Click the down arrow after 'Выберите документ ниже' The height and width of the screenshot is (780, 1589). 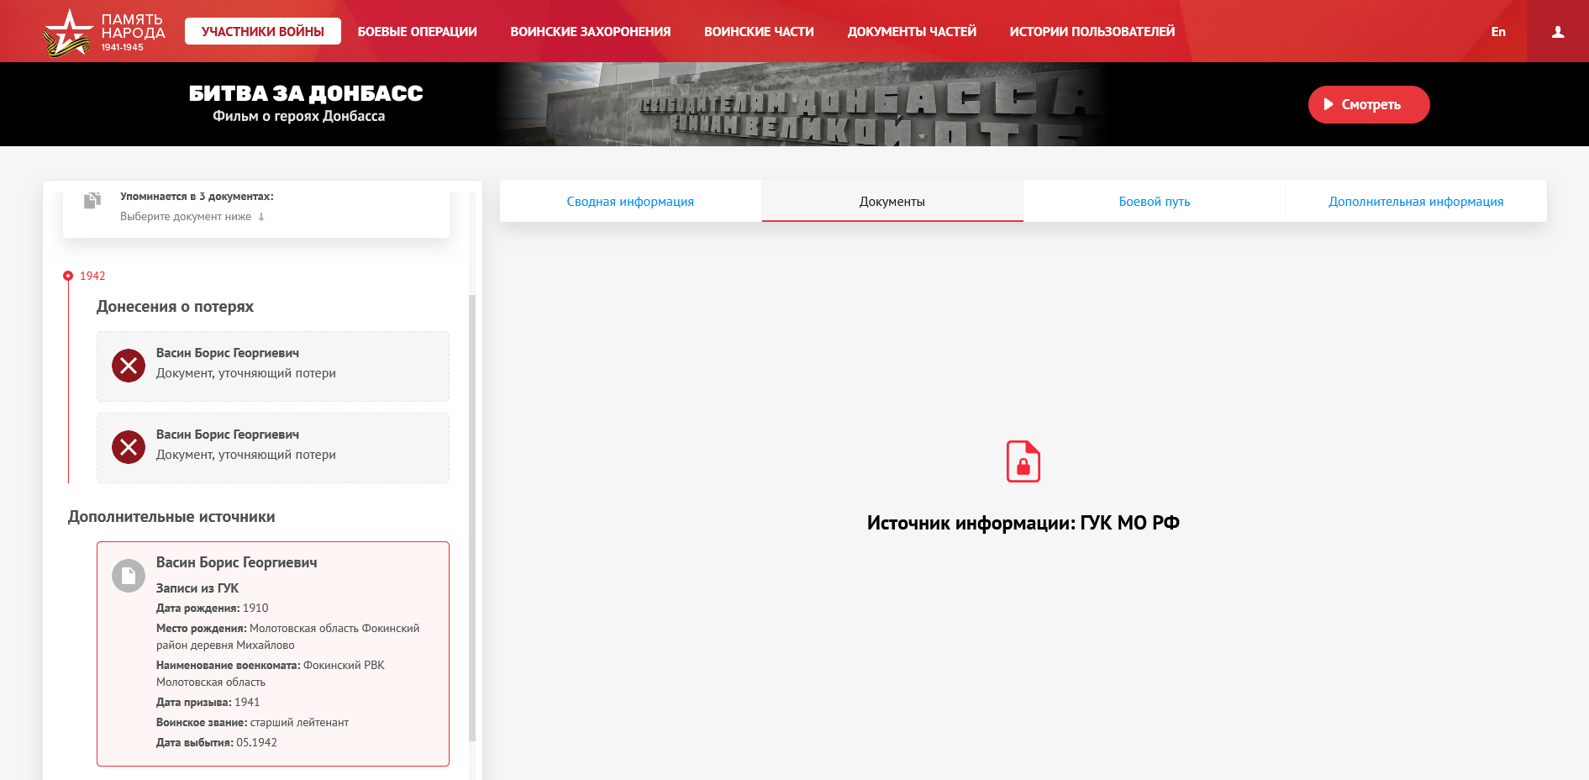pos(261,217)
